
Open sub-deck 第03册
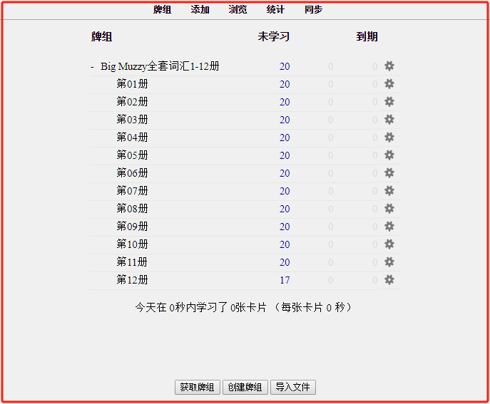tap(132, 119)
